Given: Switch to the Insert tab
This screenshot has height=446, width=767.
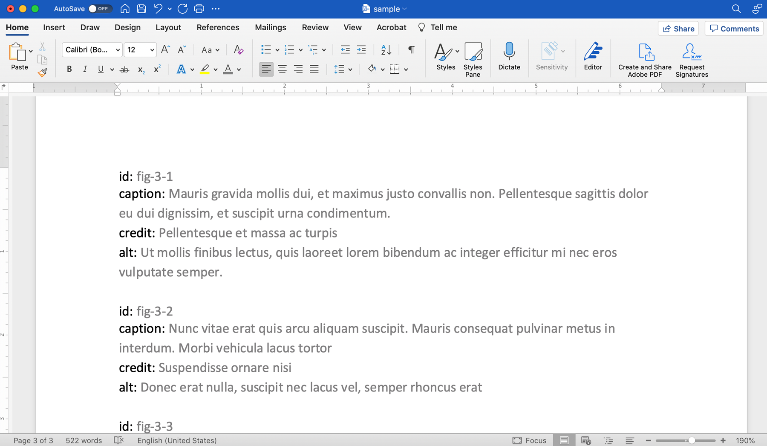Looking at the screenshot, I should pos(54,27).
